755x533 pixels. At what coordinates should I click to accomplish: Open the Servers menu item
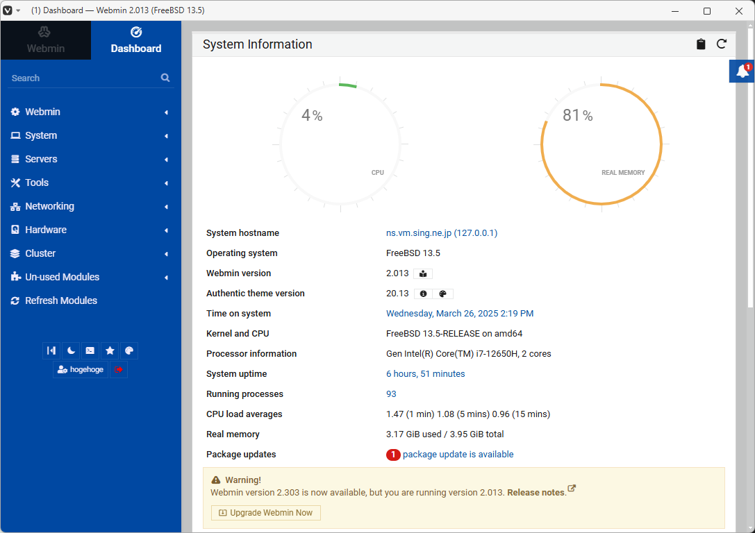click(x=90, y=159)
